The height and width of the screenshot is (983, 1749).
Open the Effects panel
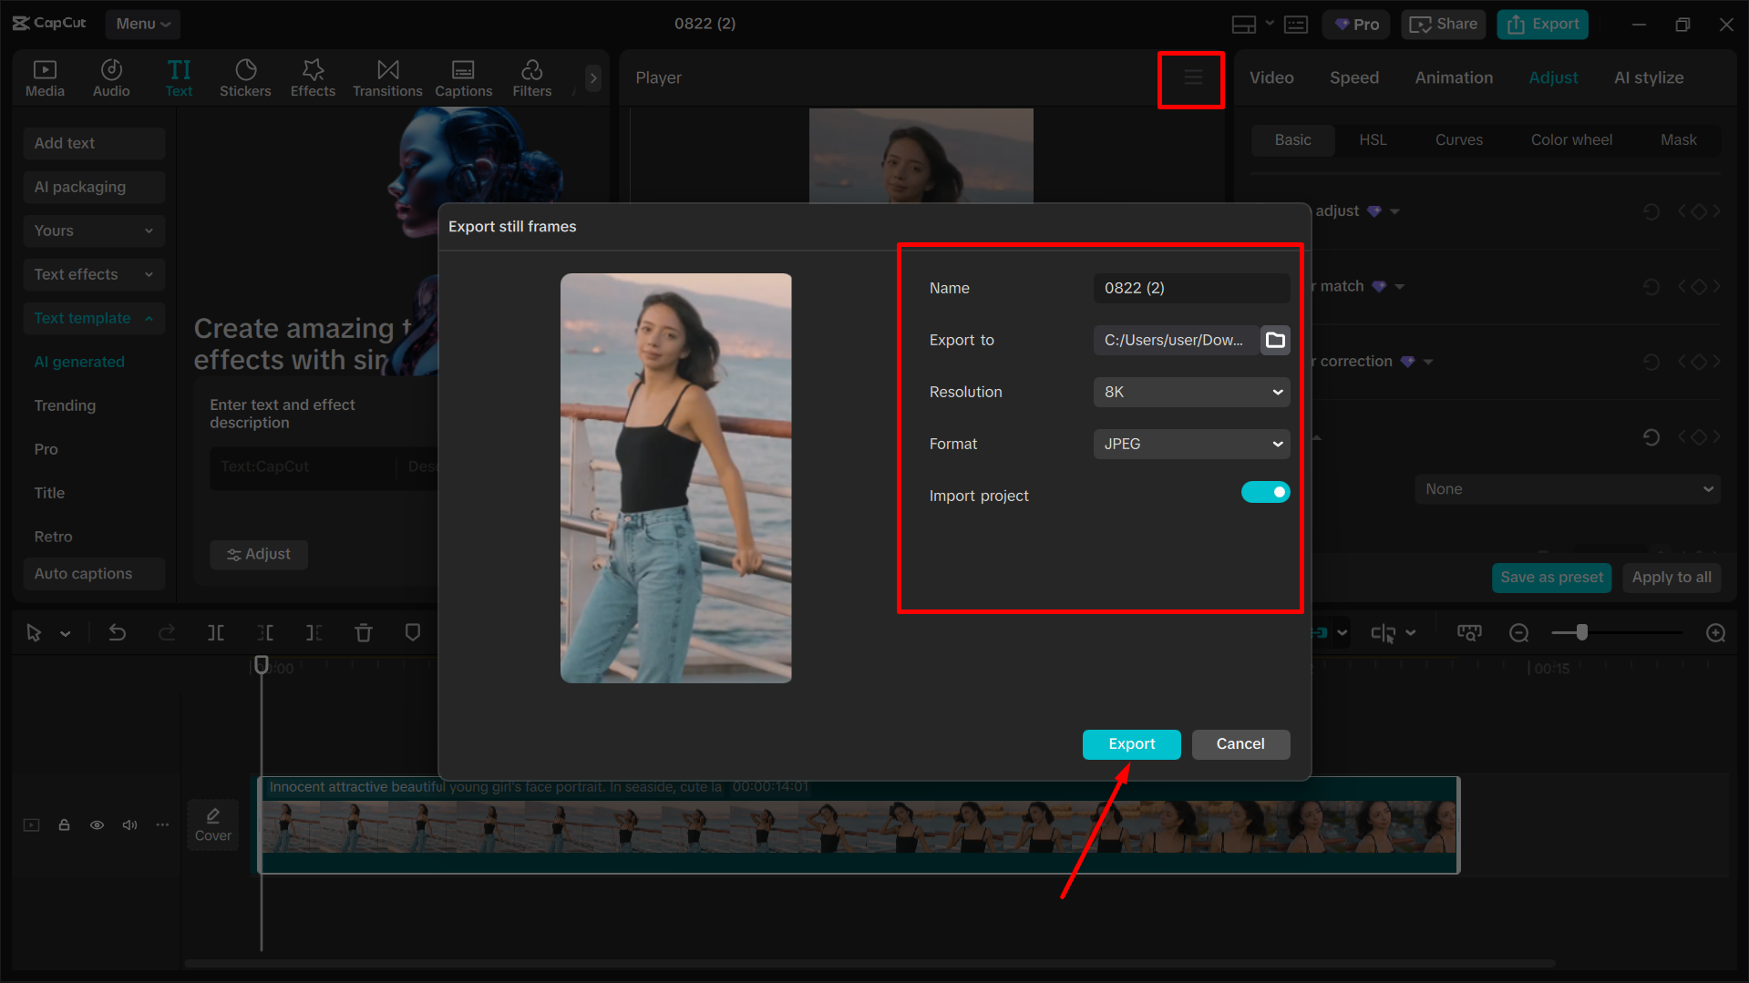pos(313,78)
